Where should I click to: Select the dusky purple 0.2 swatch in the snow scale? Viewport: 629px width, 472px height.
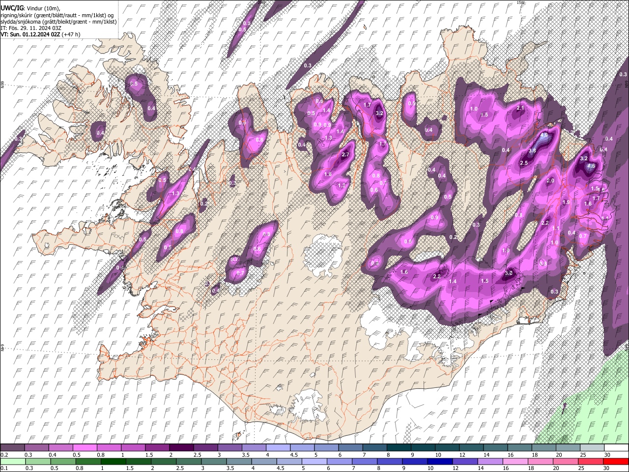(x=12, y=447)
